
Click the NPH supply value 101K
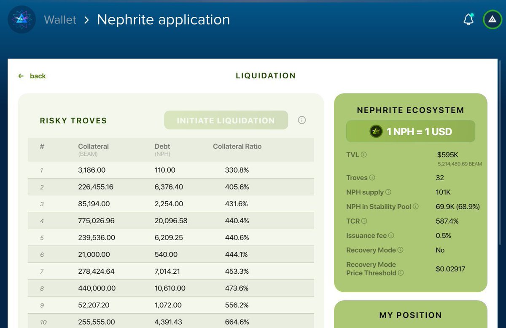(x=443, y=192)
